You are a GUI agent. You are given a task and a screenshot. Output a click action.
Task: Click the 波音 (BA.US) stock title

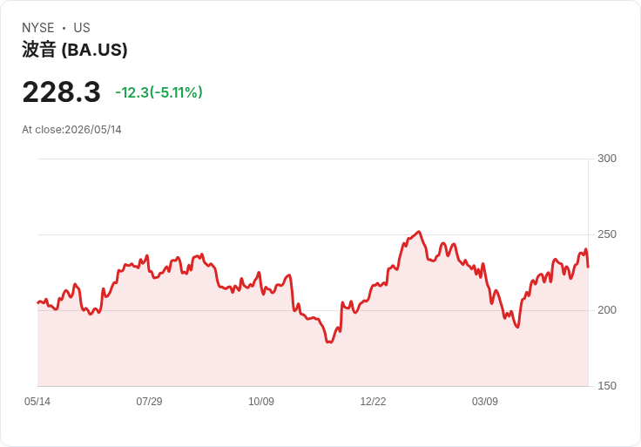[x=74, y=50]
